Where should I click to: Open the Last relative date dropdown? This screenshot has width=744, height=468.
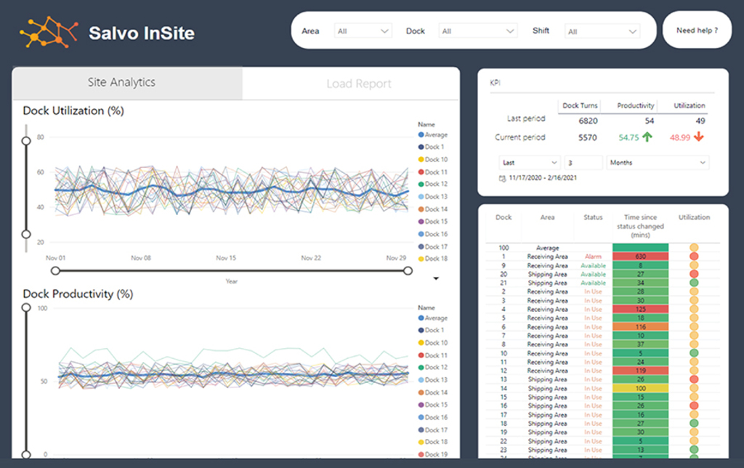click(x=530, y=163)
